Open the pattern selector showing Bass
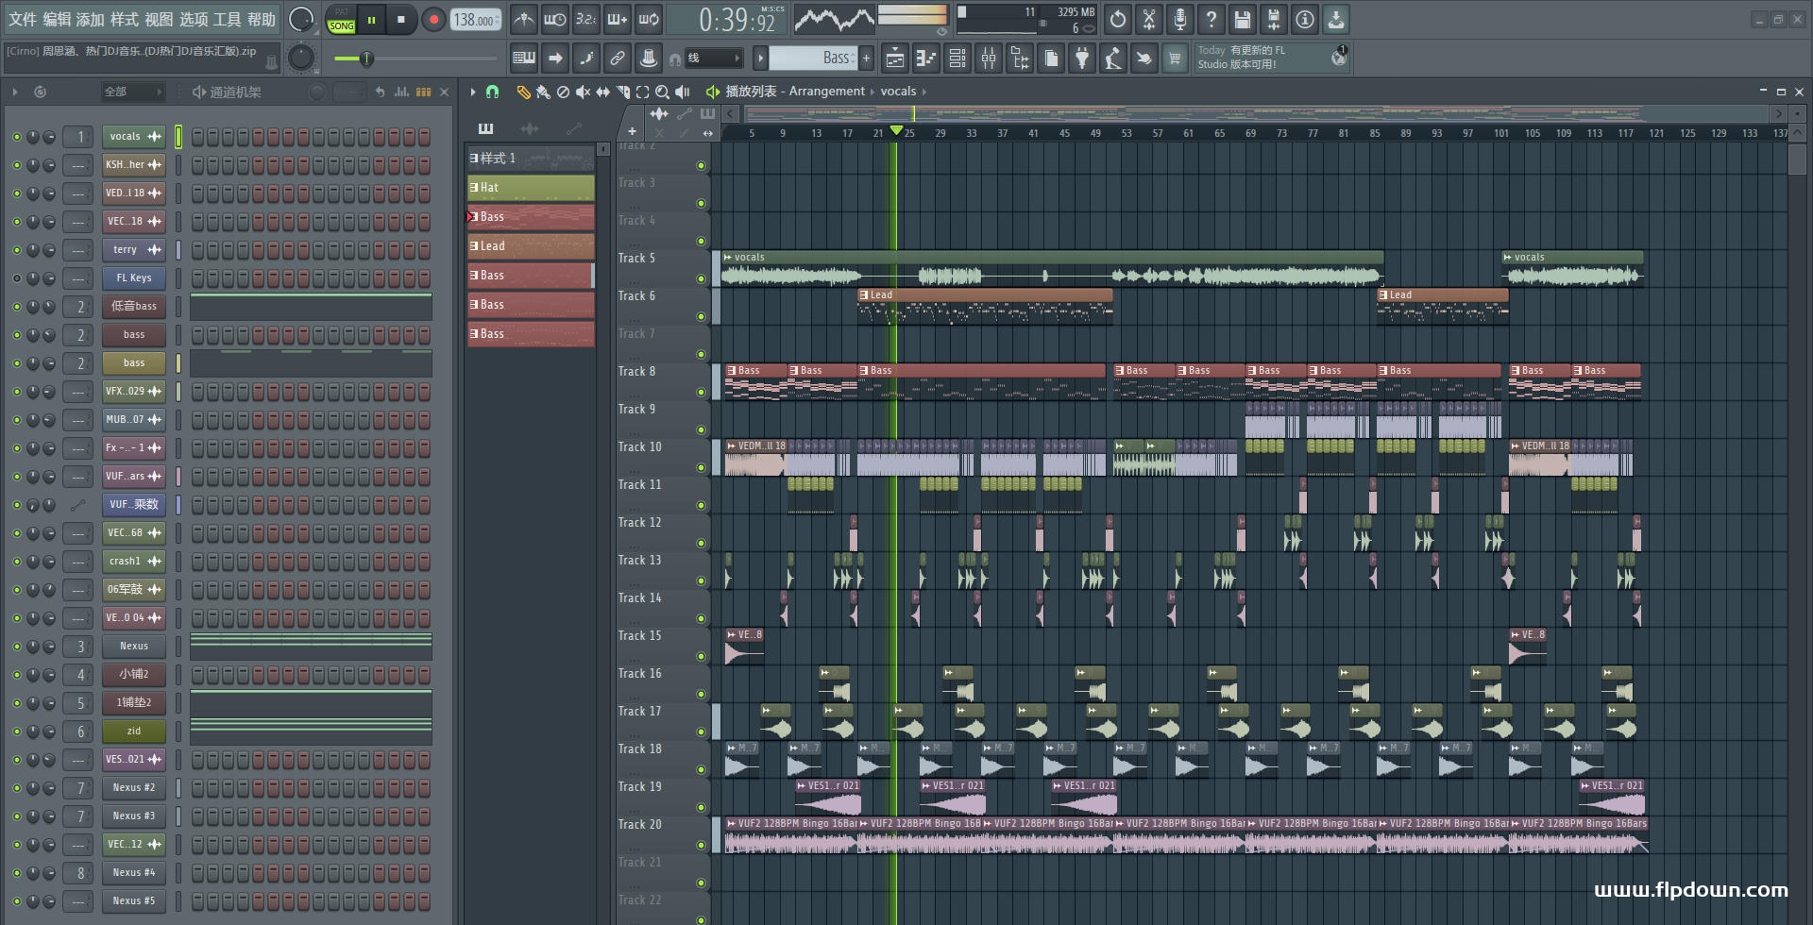Viewport: 1813px width, 925px height. [x=813, y=59]
